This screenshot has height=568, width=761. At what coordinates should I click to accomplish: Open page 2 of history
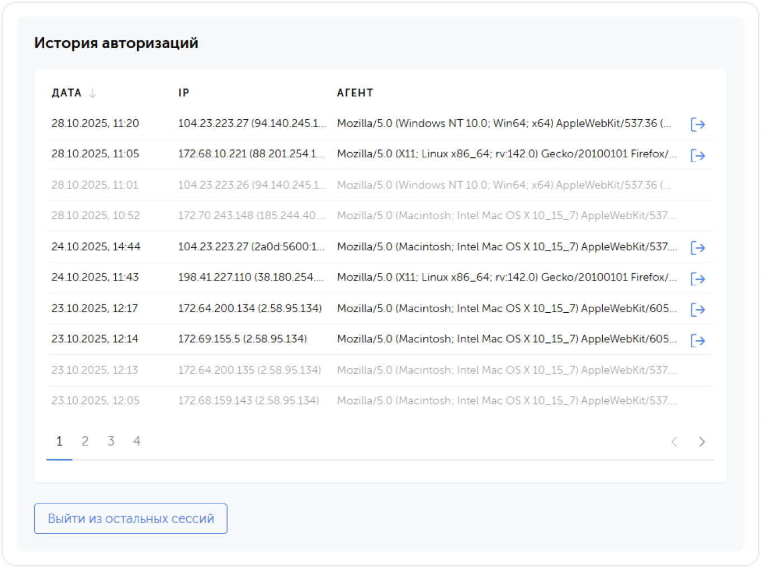tap(85, 442)
